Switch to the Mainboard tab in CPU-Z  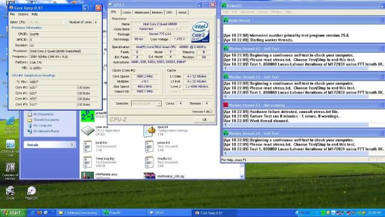click(x=141, y=12)
